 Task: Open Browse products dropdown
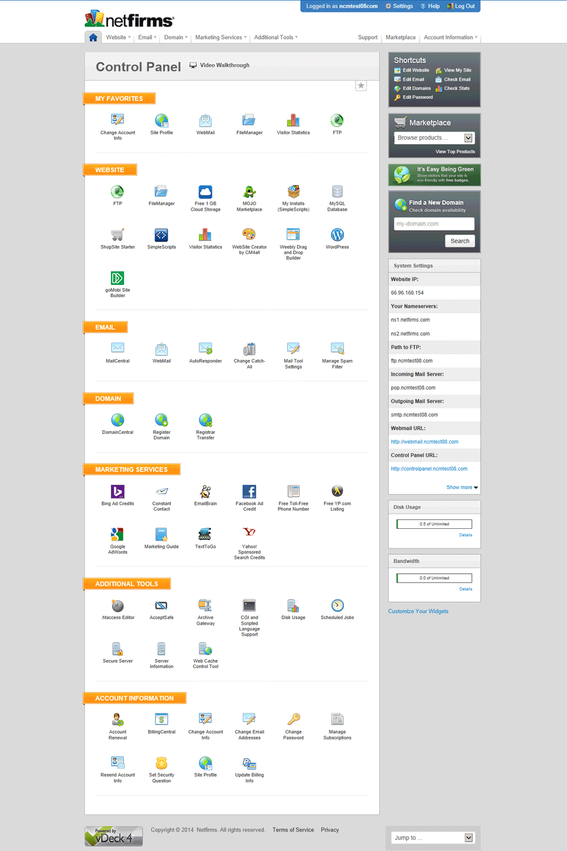tap(433, 137)
